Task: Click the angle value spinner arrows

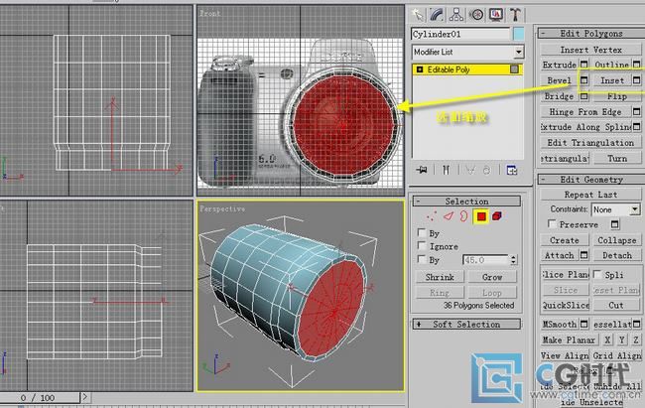Action: coord(513,260)
